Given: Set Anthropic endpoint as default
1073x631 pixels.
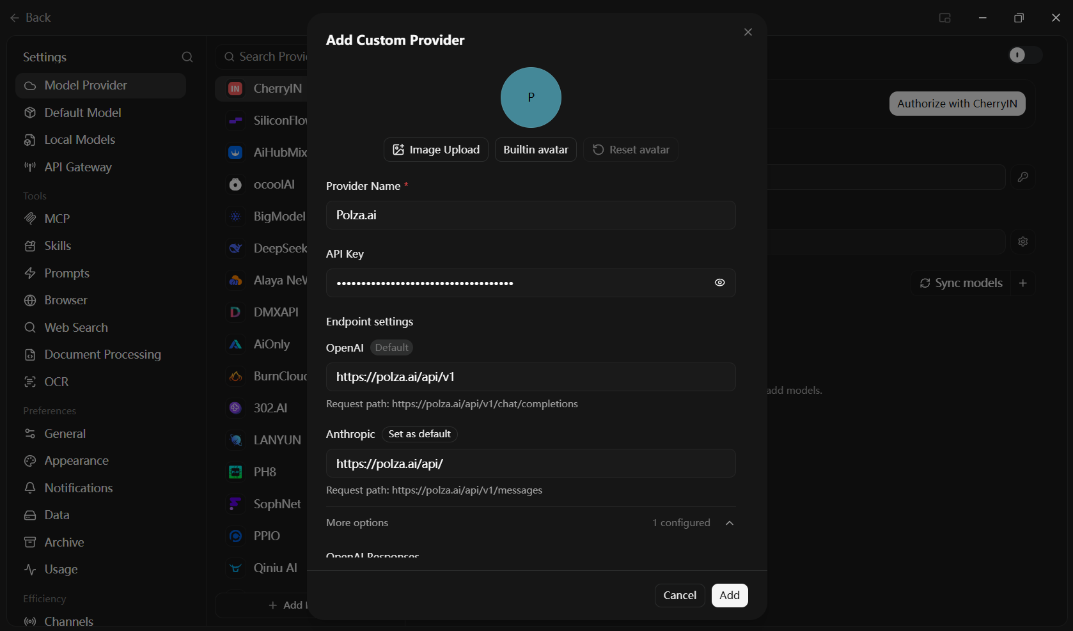Looking at the screenshot, I should coord(419,434).
